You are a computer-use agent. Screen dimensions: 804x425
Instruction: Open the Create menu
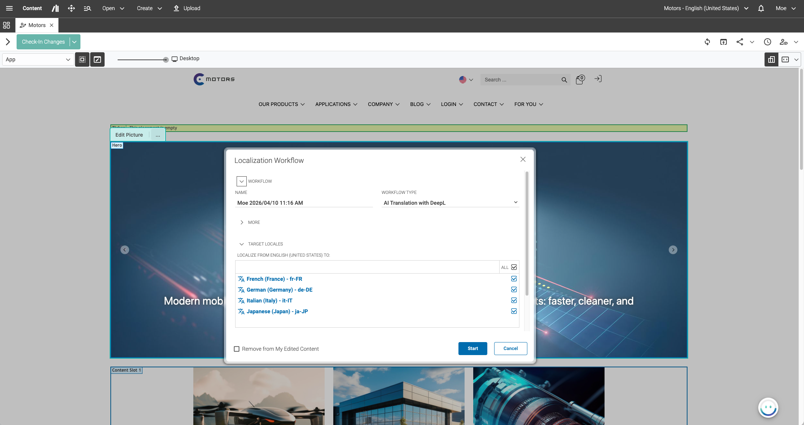click(x=149, y=8)
